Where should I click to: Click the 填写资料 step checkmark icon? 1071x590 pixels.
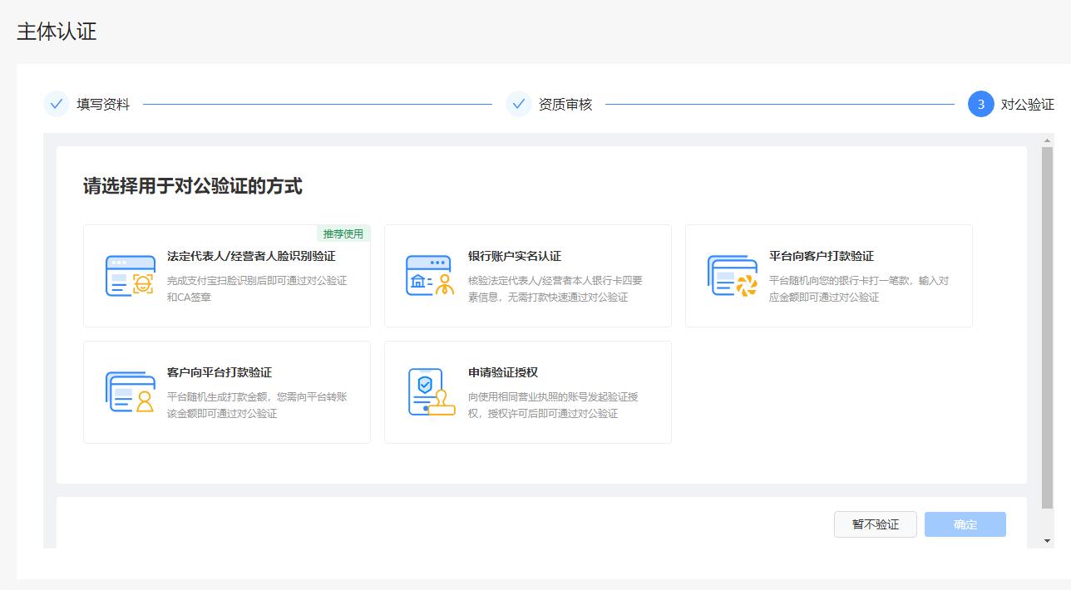[x=57, y=104]
